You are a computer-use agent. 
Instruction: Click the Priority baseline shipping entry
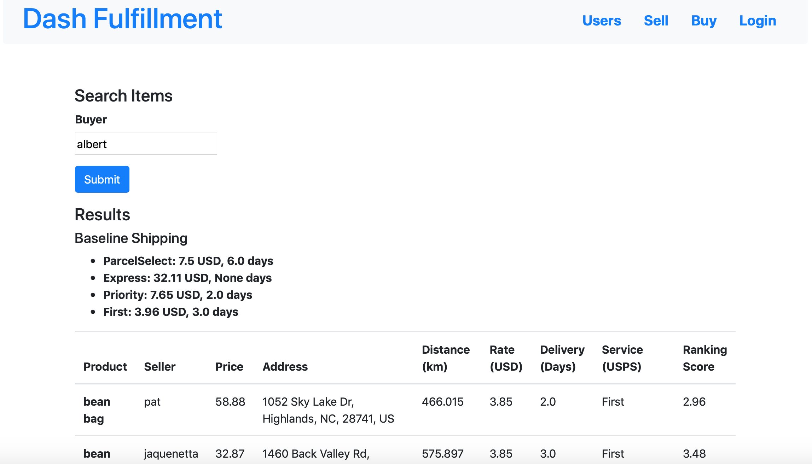tap(178, 295)
